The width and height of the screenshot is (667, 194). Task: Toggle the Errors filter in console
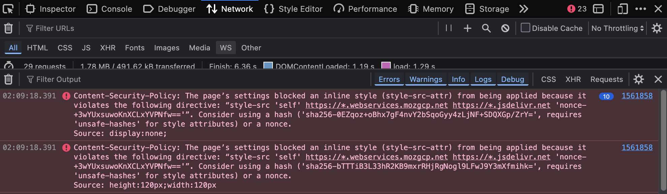[389, 80]
